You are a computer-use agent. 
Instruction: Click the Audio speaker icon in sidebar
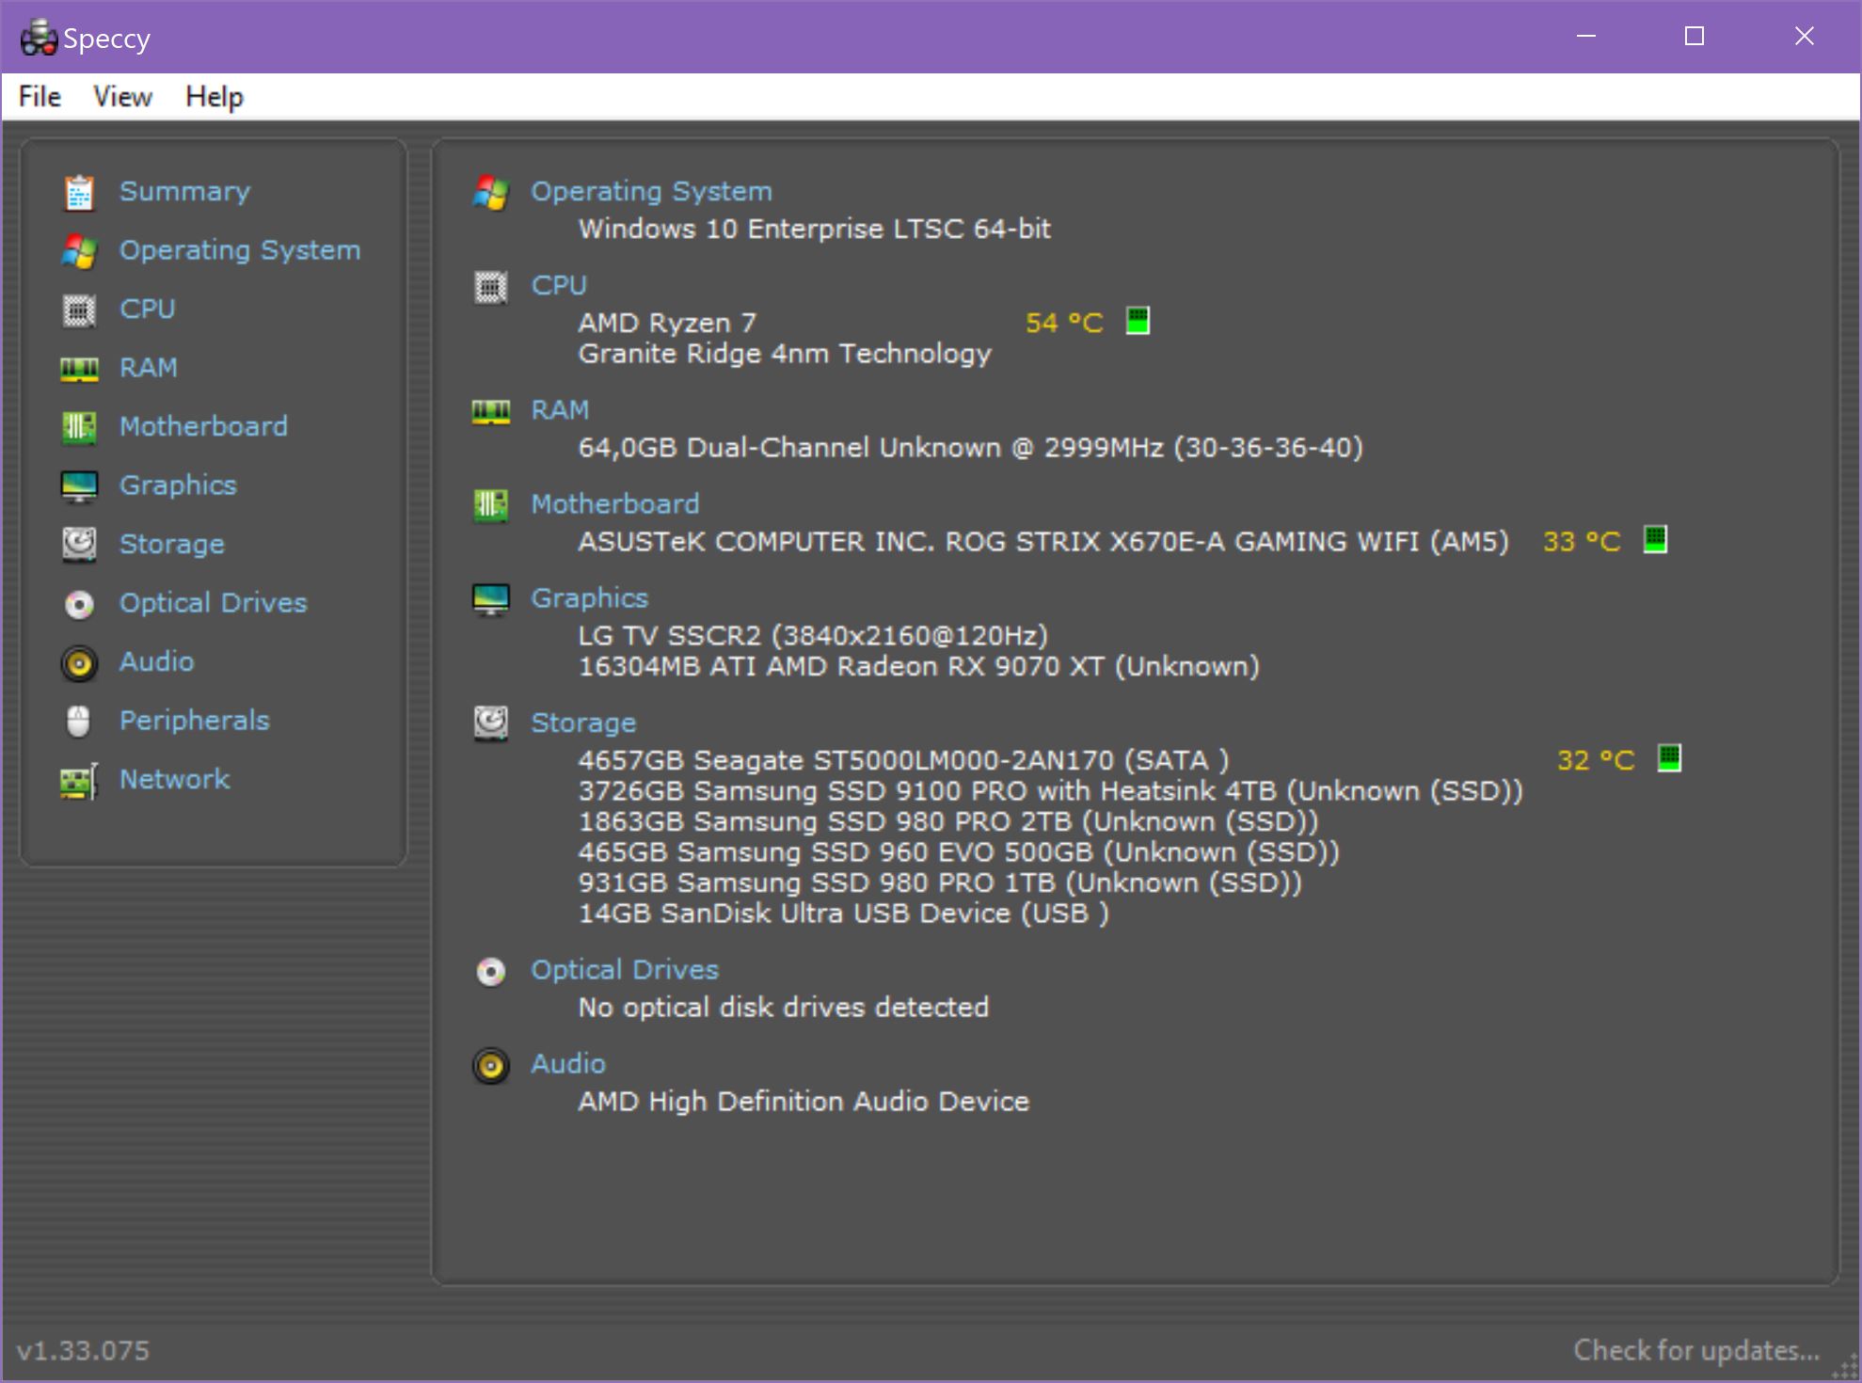click(79, 663)
